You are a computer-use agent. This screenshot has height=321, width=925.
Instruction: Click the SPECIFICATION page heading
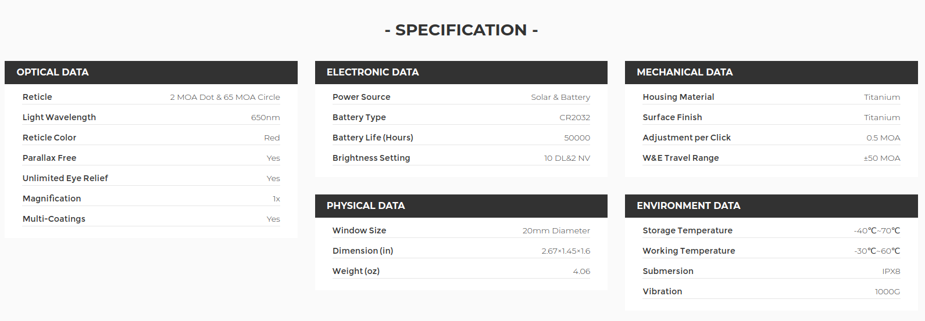[462, 30]
